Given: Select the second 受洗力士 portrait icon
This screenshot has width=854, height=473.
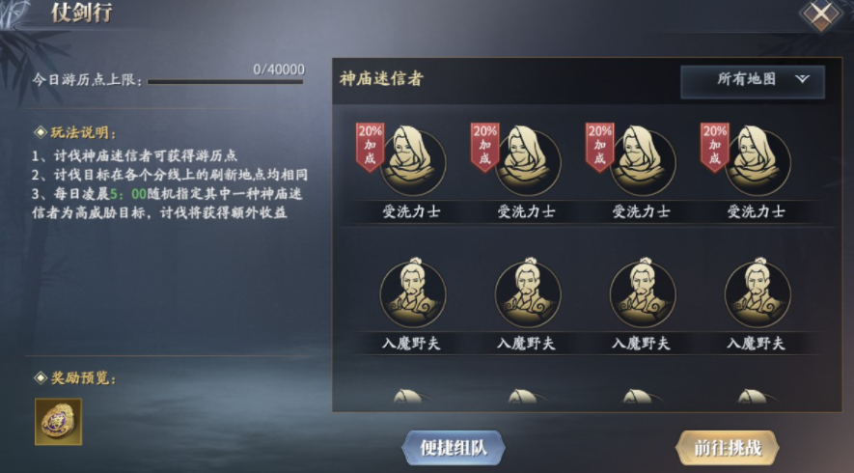Looking at the screenshot, I should click(x=527, y=162).
